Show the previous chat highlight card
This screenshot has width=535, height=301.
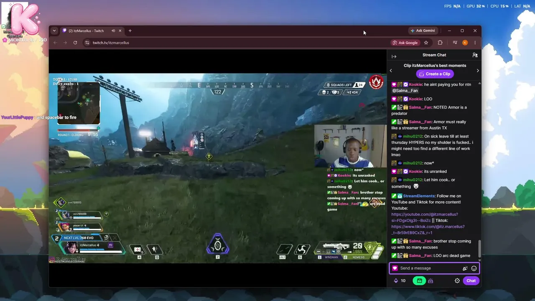pos(391,71)
